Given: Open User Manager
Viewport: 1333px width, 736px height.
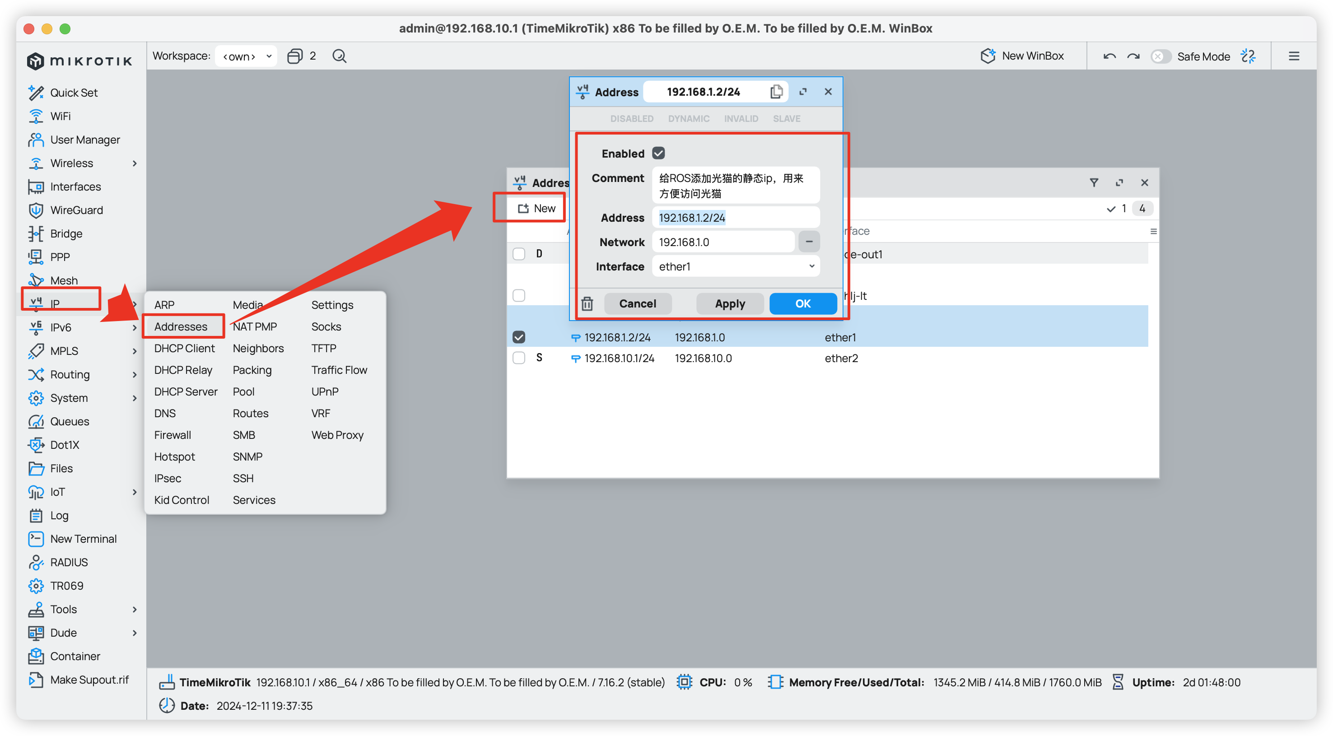Looking at the screenshot, I should pyautogui.click(x=85, y=139).
